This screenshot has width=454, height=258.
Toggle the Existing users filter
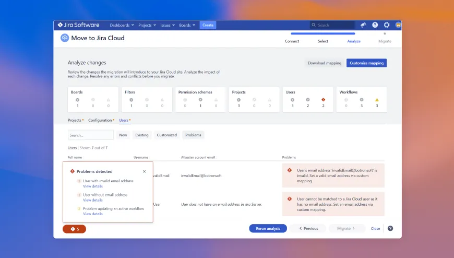[x=141, y=135]
